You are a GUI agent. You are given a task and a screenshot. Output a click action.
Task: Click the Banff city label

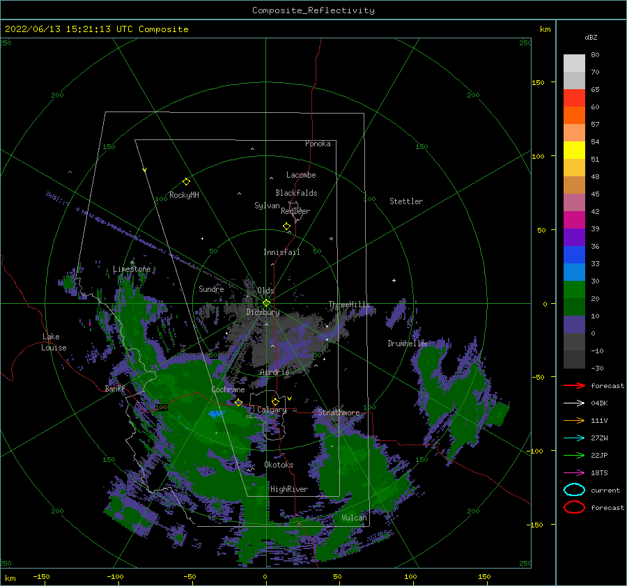(115, 388)
